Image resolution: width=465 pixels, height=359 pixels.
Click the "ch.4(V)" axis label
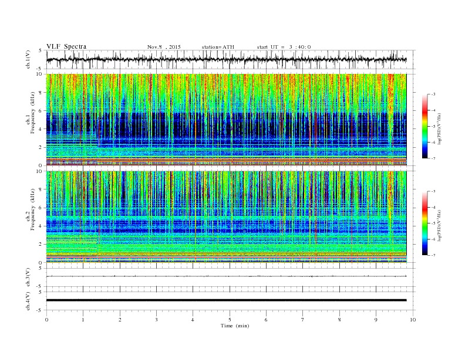coord(28,301)
